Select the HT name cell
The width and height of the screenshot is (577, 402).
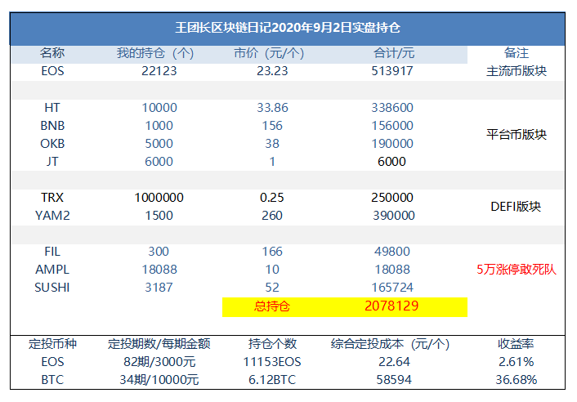click(52, 107)
